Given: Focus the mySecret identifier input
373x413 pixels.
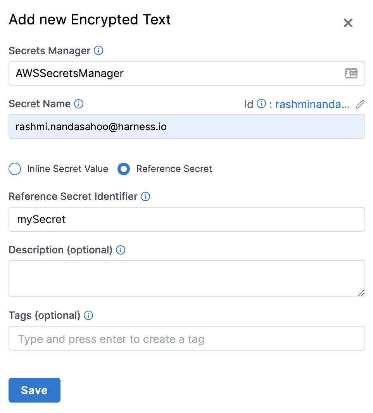Looking at the screenshot, I should coord(186,219).
